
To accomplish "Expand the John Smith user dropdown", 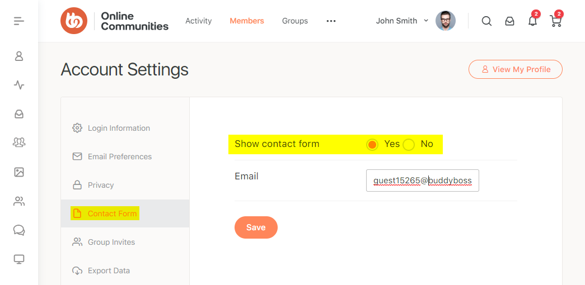I will [402, 21].
